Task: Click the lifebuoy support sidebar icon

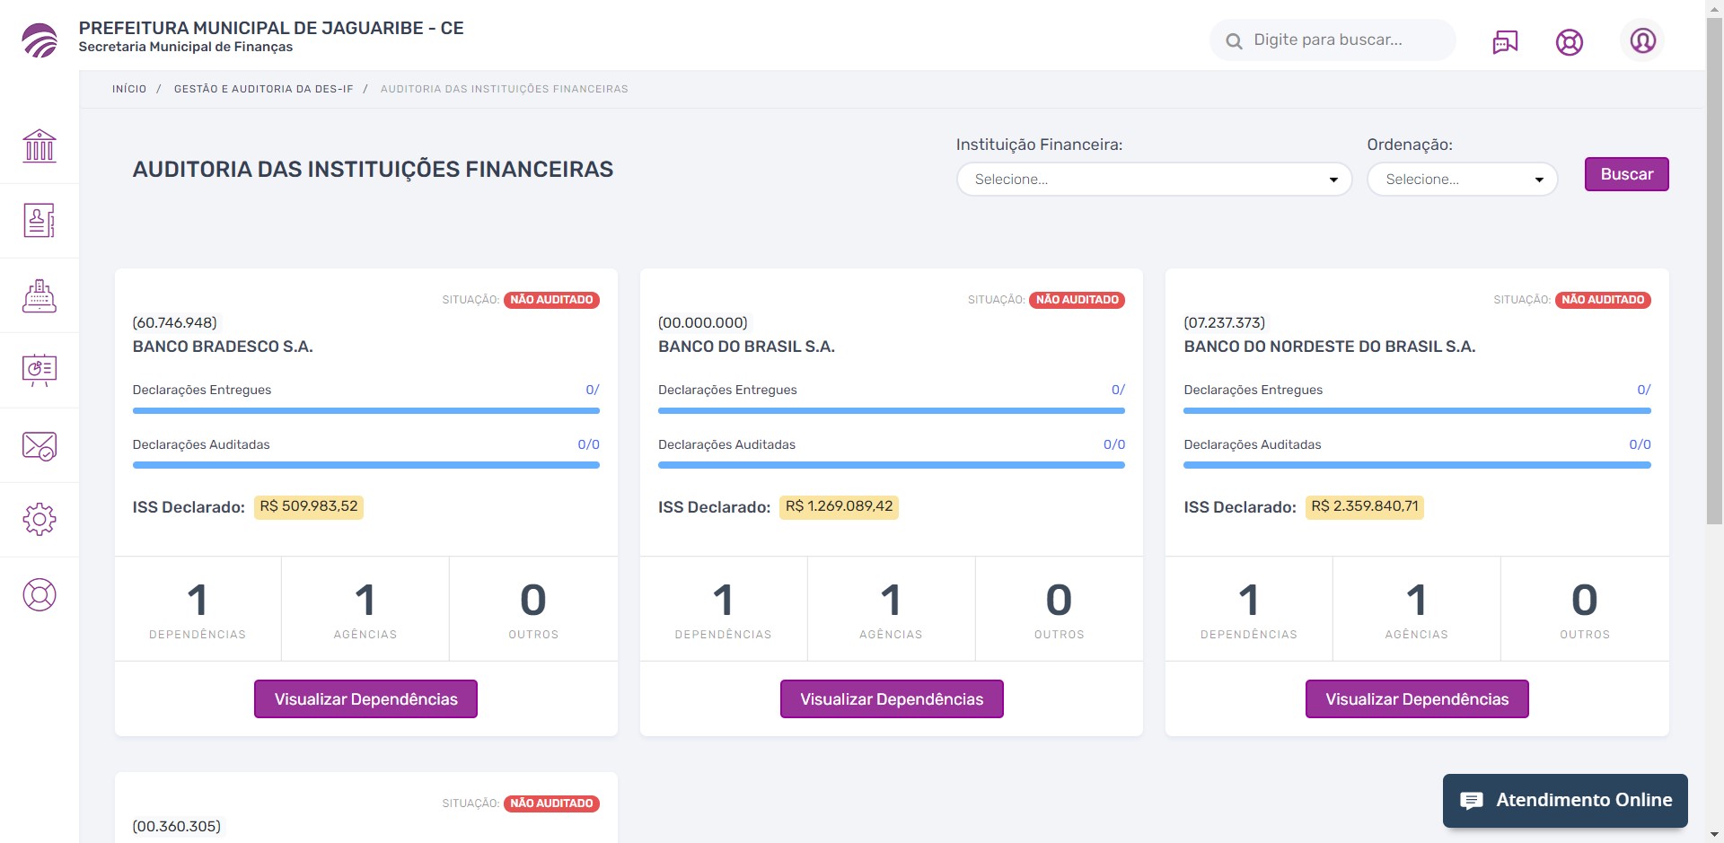Action: [40, 594]
